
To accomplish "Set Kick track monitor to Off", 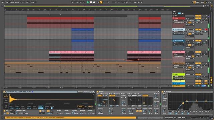I will pyautogui.click(x=193, y=23).
